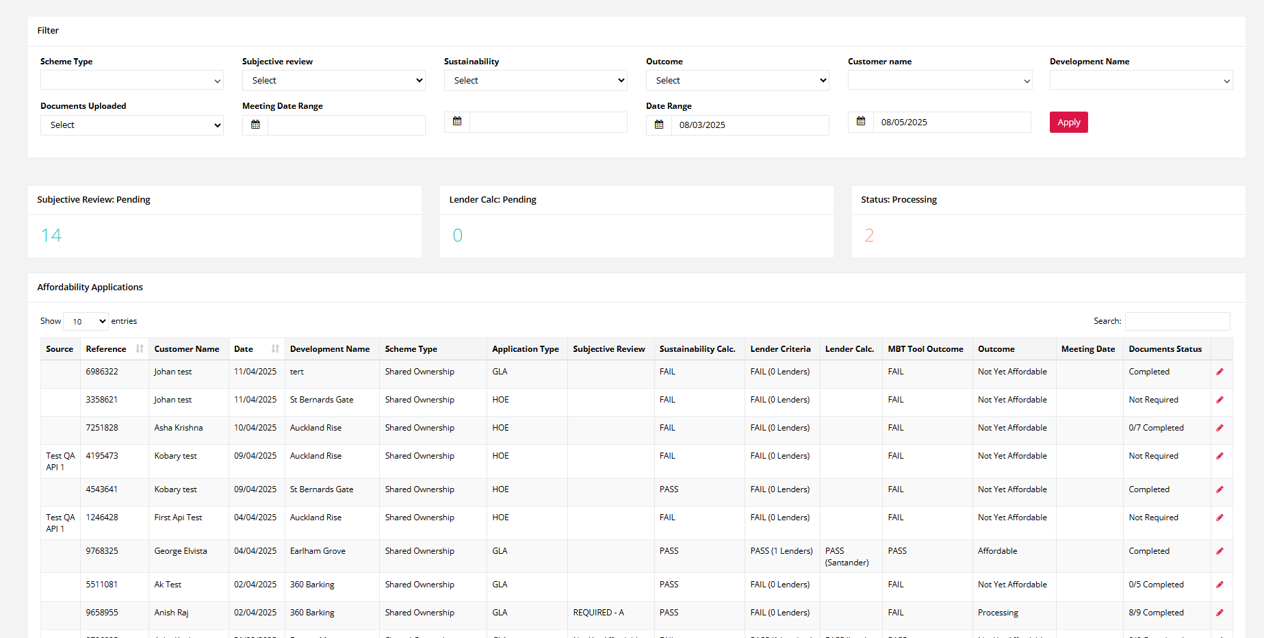Click calendar icon beside 08/03/2025 date
Viewport: 1264px width, 638px height.
658,125
